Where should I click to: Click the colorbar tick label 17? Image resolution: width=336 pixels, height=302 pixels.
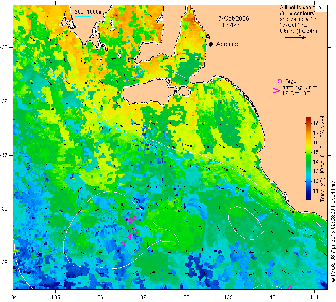[x=316, y=133]
